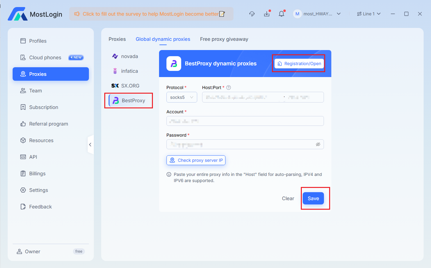The height and width of the screenshot is (268, 431).
Task: Open the Protocol socks5 dropdown
Action: (181, 97)
